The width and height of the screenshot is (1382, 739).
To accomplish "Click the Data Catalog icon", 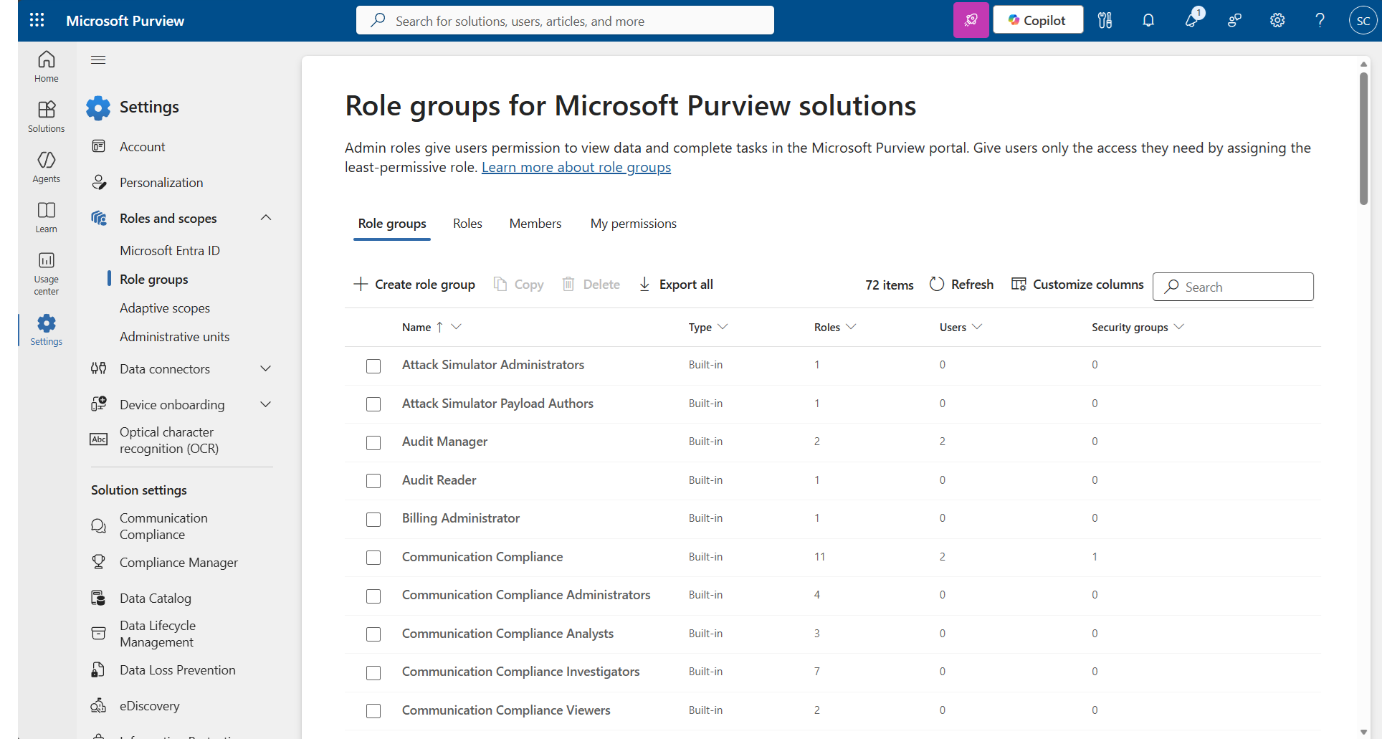I will point(99,598).
